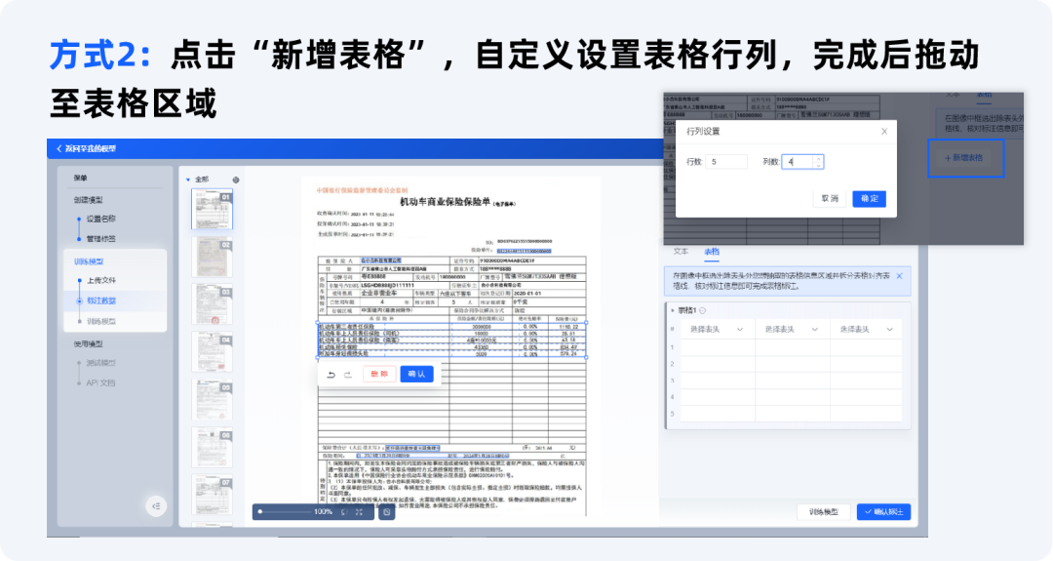1053x561 pixels.
Task: Open page thumbnail 05
Action: click(x=213, y=399)
